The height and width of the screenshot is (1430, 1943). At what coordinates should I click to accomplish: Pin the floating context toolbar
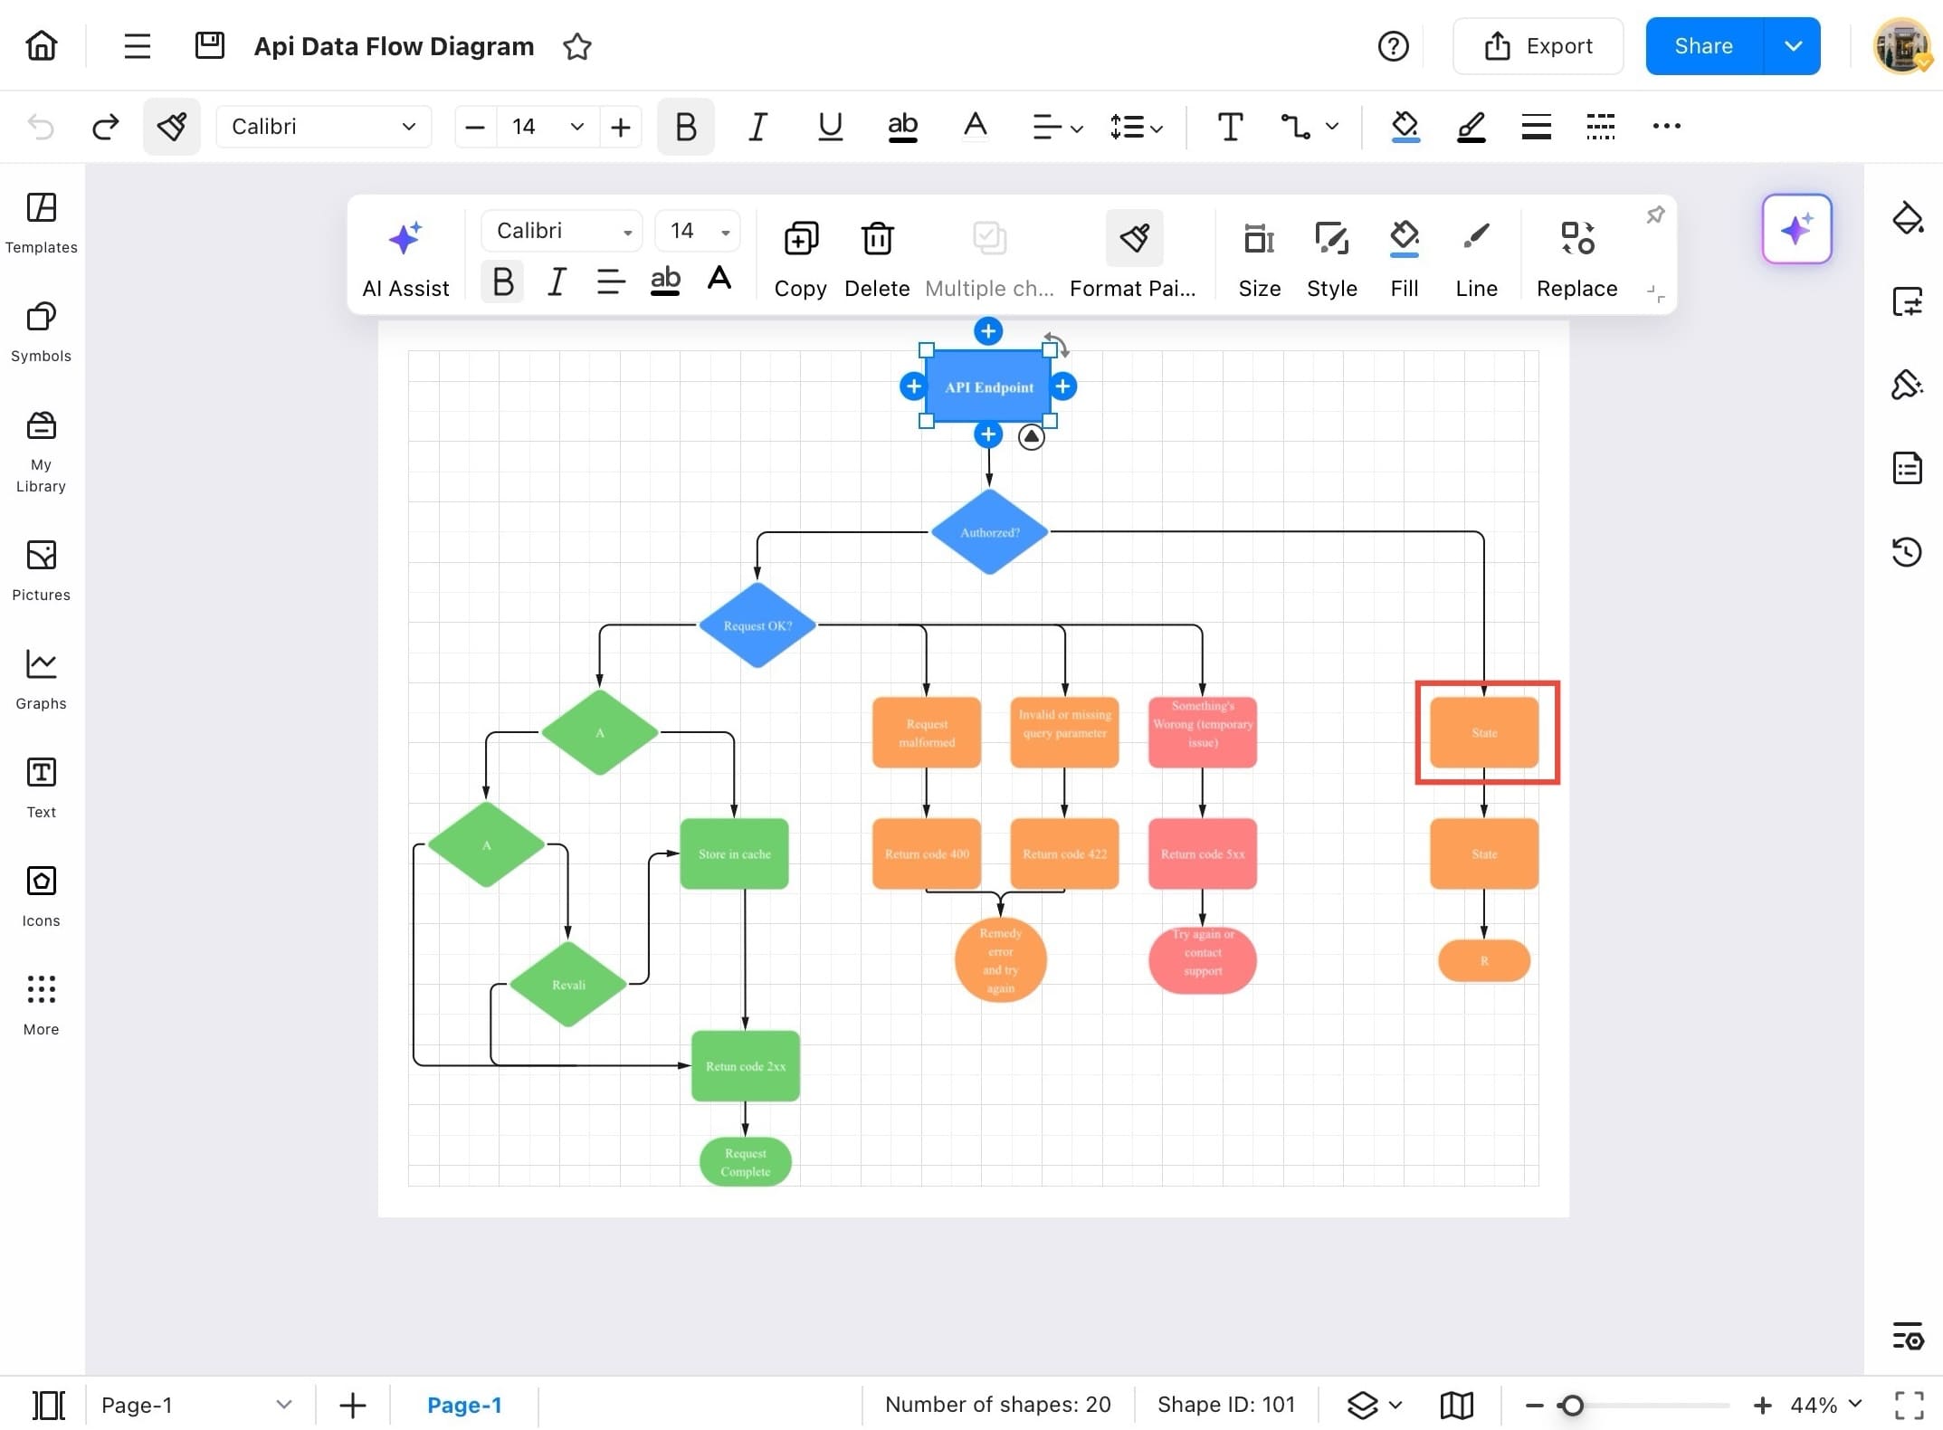[1656, 214]
